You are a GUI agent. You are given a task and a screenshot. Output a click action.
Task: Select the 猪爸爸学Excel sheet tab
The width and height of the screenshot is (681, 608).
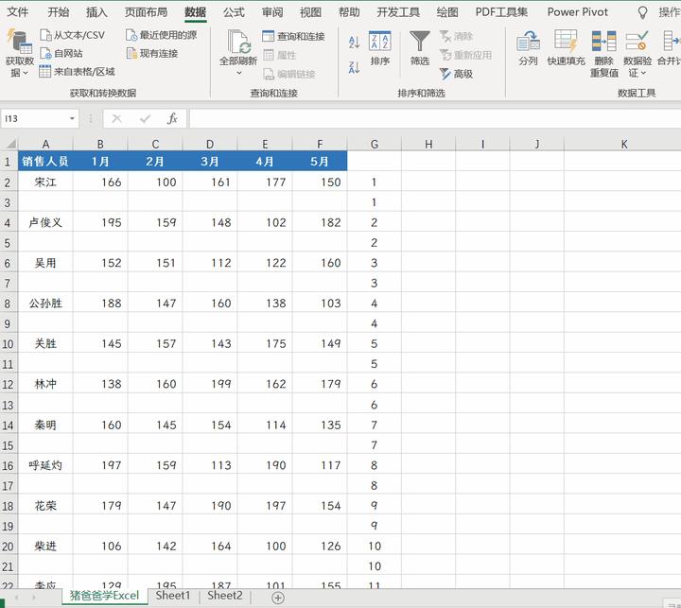104,596
